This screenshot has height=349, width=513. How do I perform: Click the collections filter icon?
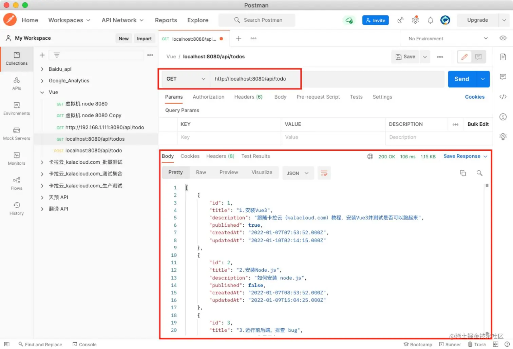[57, 55]
